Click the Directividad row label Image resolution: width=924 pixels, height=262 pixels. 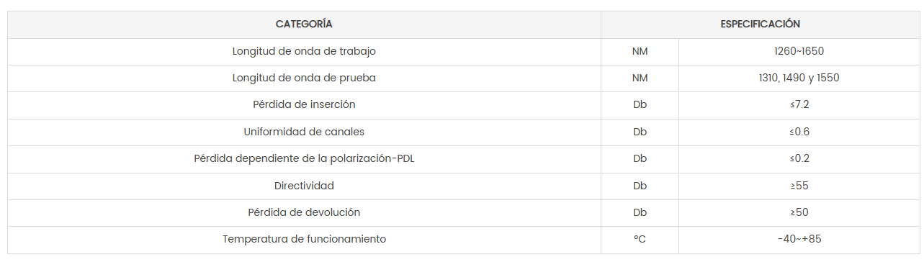304,186
